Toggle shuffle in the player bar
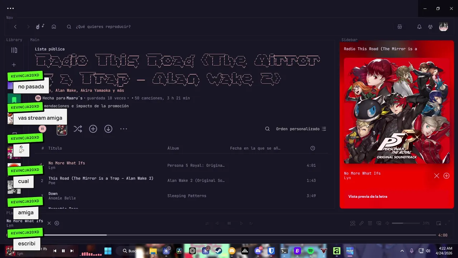Viewport: 458px width, 258px height. click(x=207, y=223)
